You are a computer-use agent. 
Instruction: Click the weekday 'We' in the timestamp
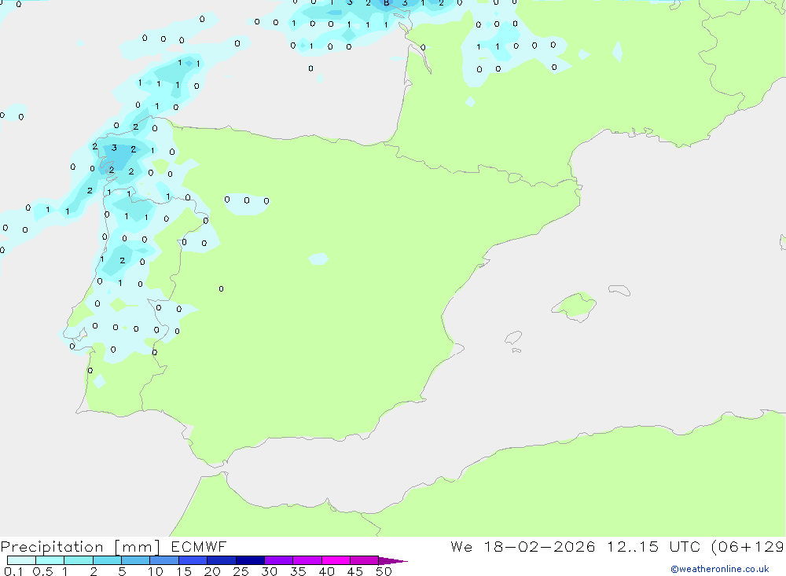[x=461, y=546]
